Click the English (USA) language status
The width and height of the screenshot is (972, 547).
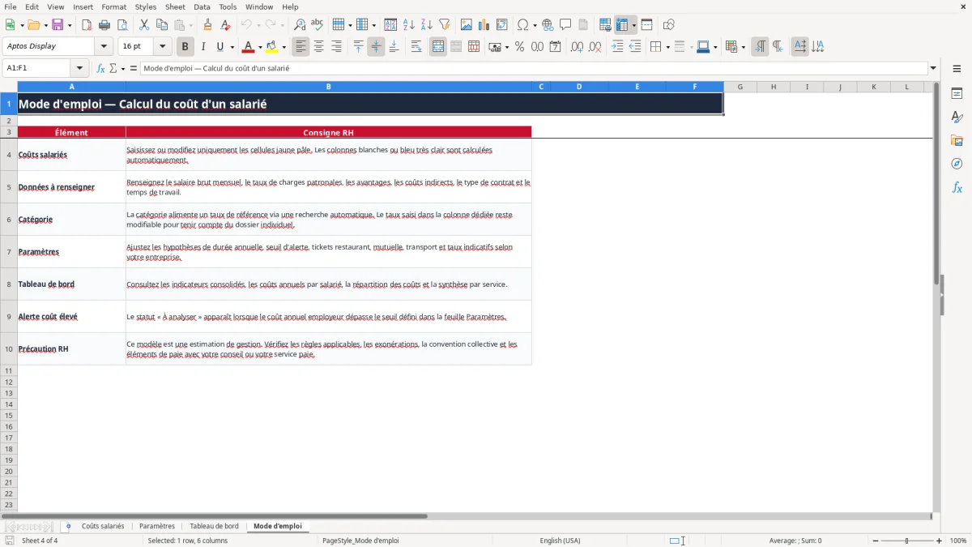click(x=560, y=541)
